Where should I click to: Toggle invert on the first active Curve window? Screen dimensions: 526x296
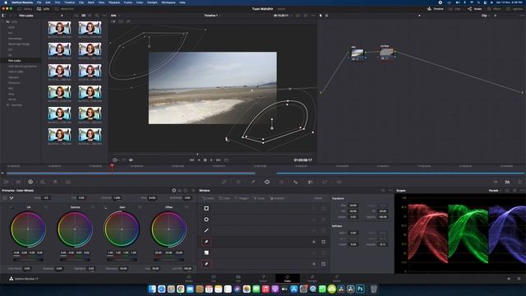pyautogui.click(x=314, y=242)
